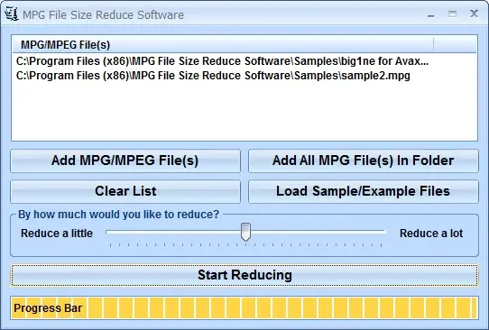This screenshot has height=330, width=489.
Task: Load Sample/Example Files
Action: coord(364,191)
